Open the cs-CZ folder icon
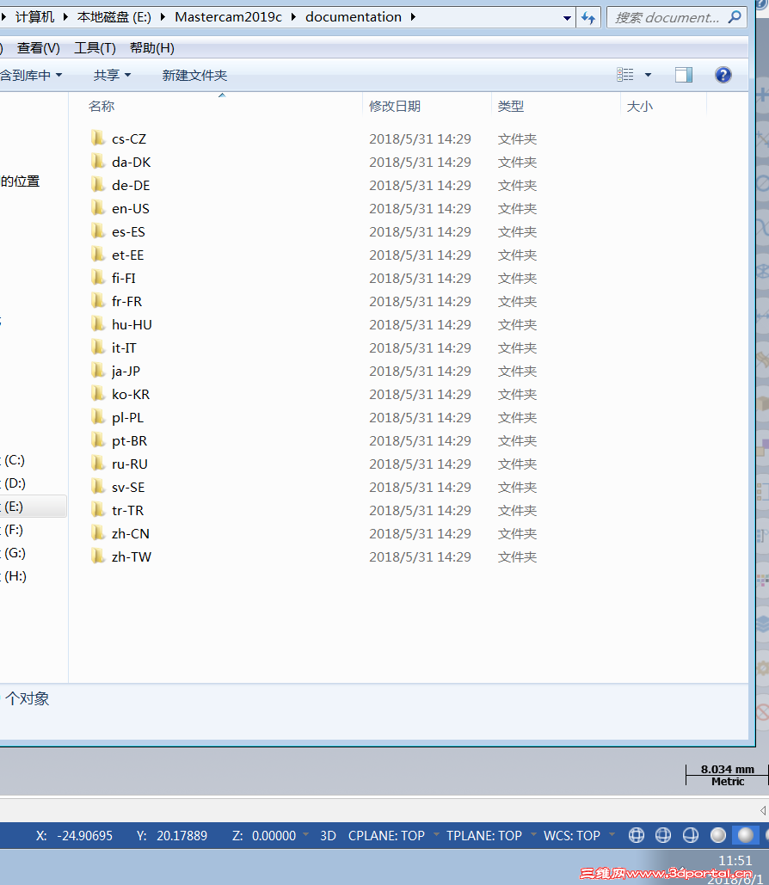Image resolution: width=769 pixels, height=885 pixels. [98, 138]
